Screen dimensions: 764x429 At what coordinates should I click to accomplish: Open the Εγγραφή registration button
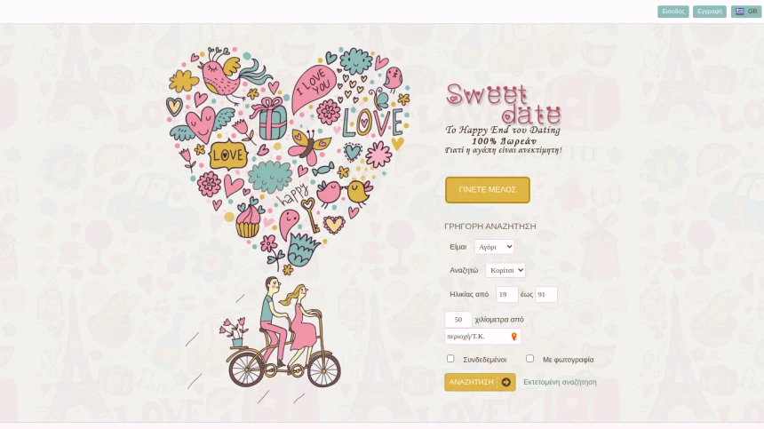tap(710, 12)
